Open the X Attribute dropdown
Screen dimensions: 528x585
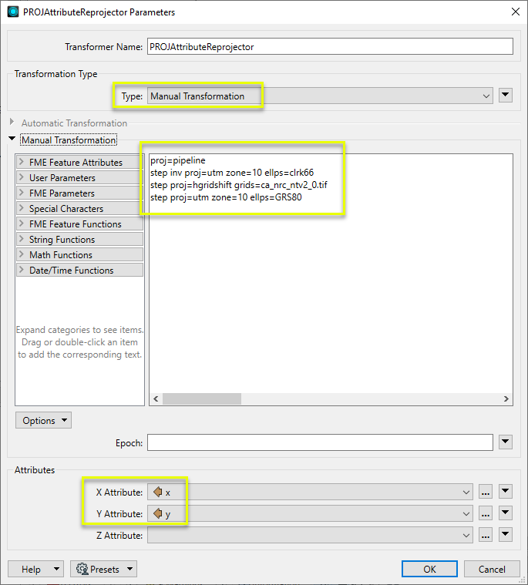pos(310,492)
